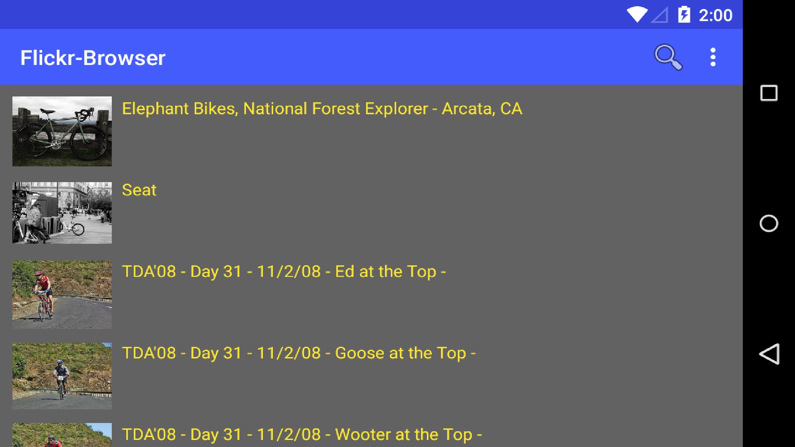Open the Goose at the Top thumbnail
The image size is (795, 447).
coord(62,376)
